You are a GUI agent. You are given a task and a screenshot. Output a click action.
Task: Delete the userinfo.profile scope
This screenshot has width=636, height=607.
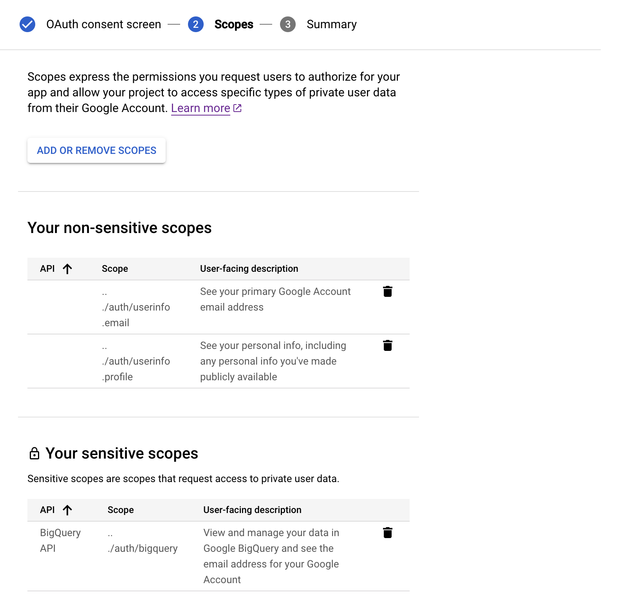click(387, 345)
